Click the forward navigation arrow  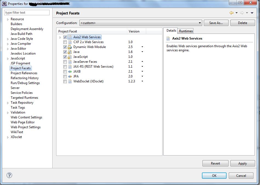242,13
